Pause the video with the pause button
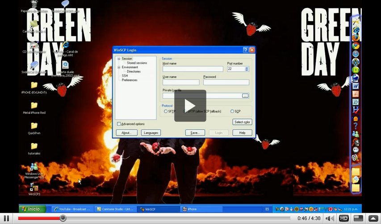The width and height of the screenshot is (381, 224). (x=7, y=218)
